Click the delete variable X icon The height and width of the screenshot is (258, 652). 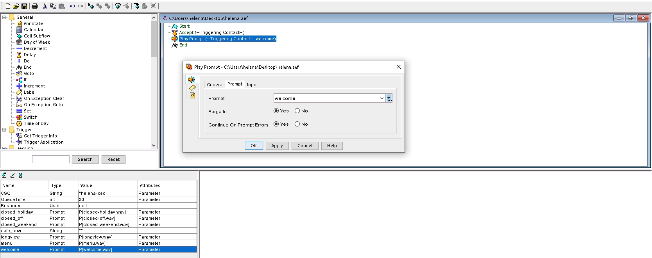point(21,175)
